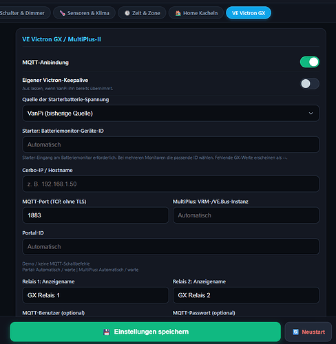Click the 'Portal: Automatisch / warte' status line

click(x=81, y=270)
